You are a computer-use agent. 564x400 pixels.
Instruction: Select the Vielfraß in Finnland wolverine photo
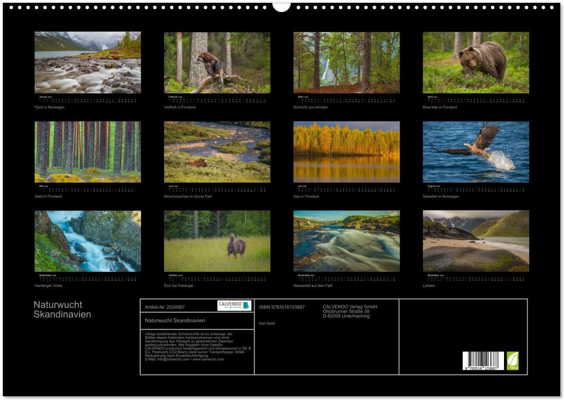click(x=217, y=63)
